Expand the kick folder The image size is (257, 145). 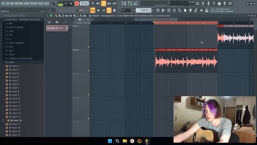coord(9,47)
